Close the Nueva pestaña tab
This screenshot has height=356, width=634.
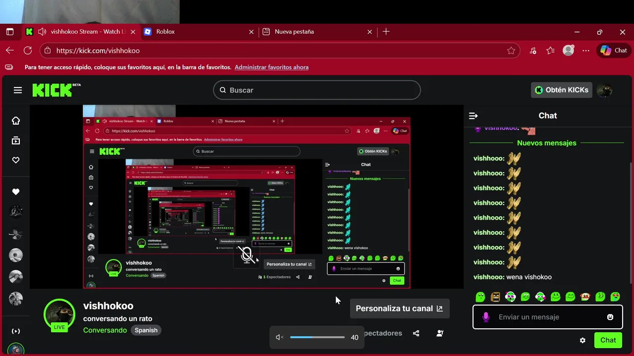[370, 32]
